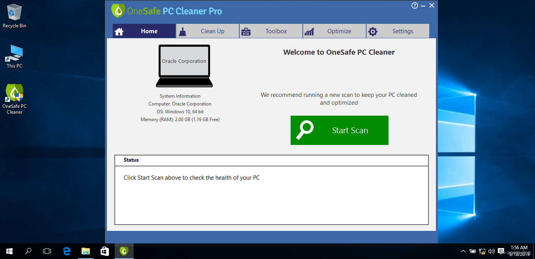
Task: Click the bar chart Optimize icon
Action: click(309, 32)
